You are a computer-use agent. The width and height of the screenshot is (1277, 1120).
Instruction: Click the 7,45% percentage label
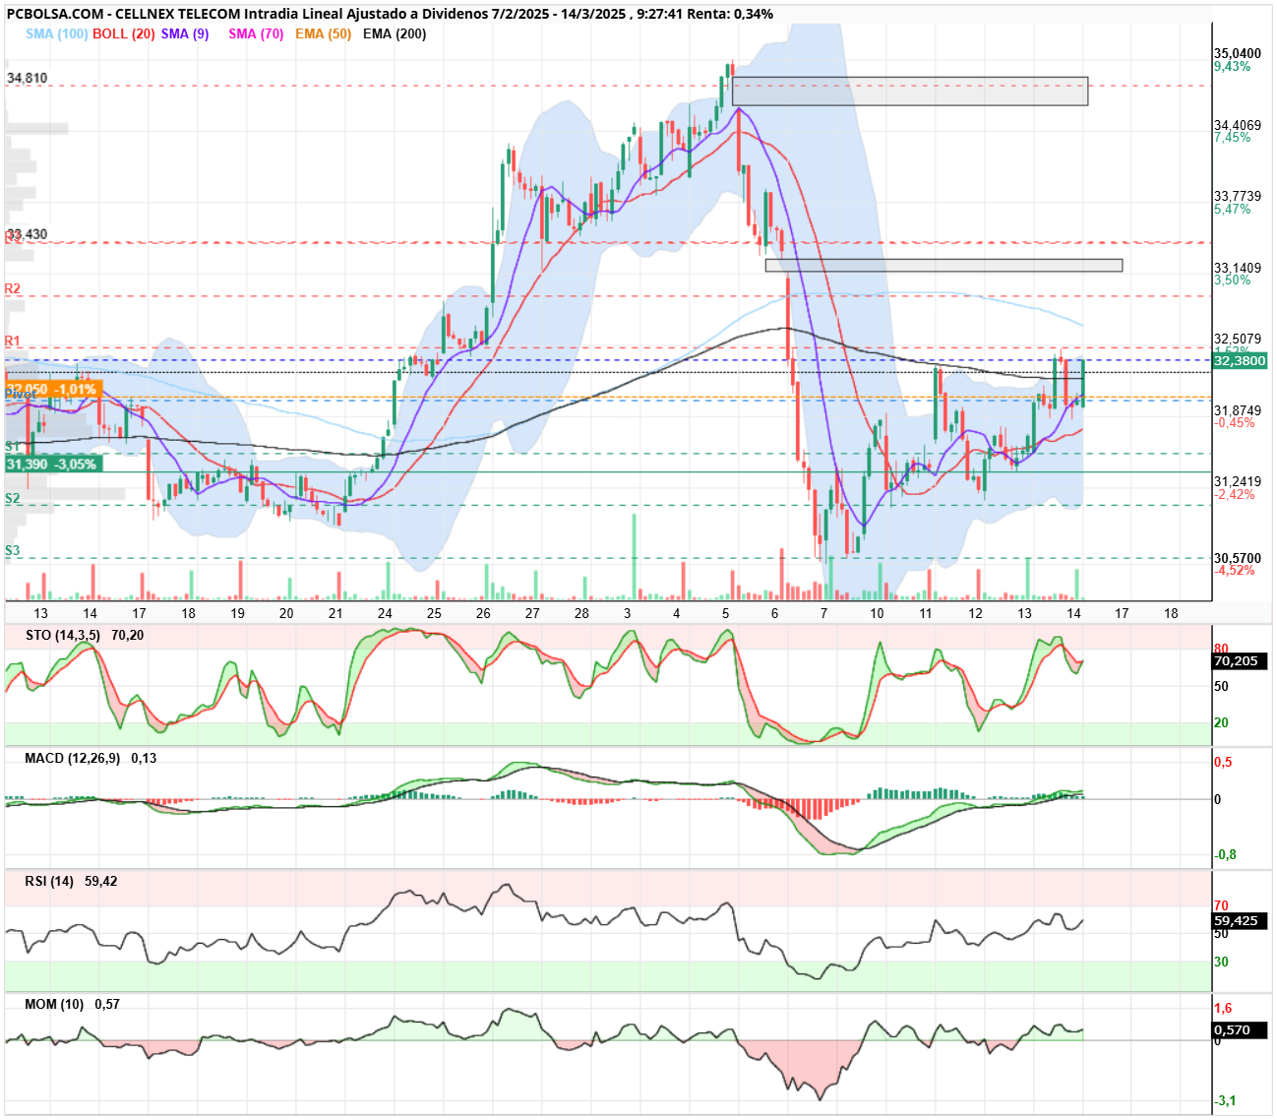point(1233,138)
